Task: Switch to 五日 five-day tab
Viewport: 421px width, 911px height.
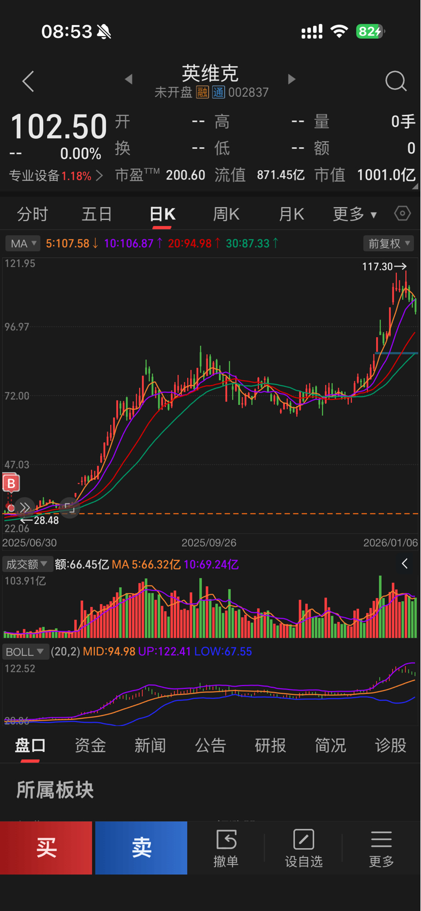Action: (x=97, y=214)
